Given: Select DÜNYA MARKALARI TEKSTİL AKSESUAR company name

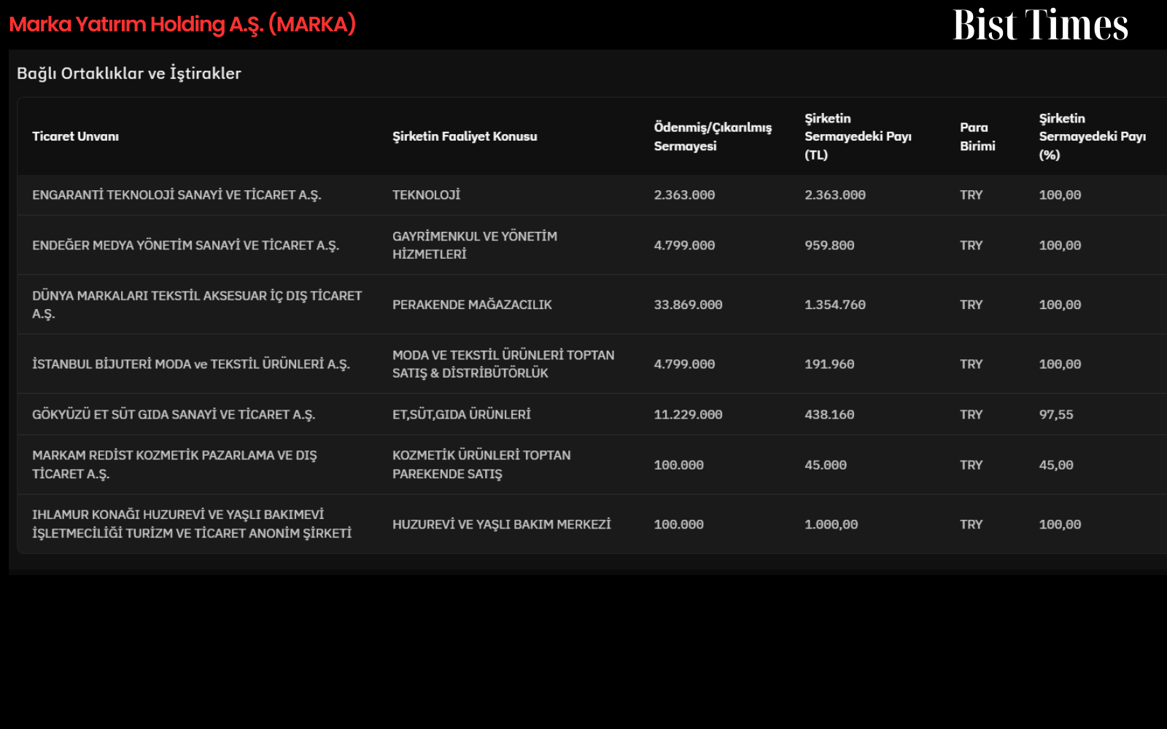Looking at the screenshot, I should point(197,304).
